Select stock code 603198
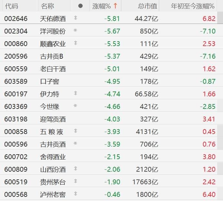 [16, 119]
